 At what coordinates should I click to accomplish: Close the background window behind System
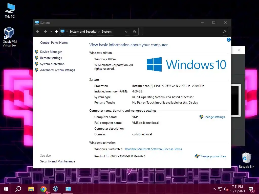pos(239,50)
